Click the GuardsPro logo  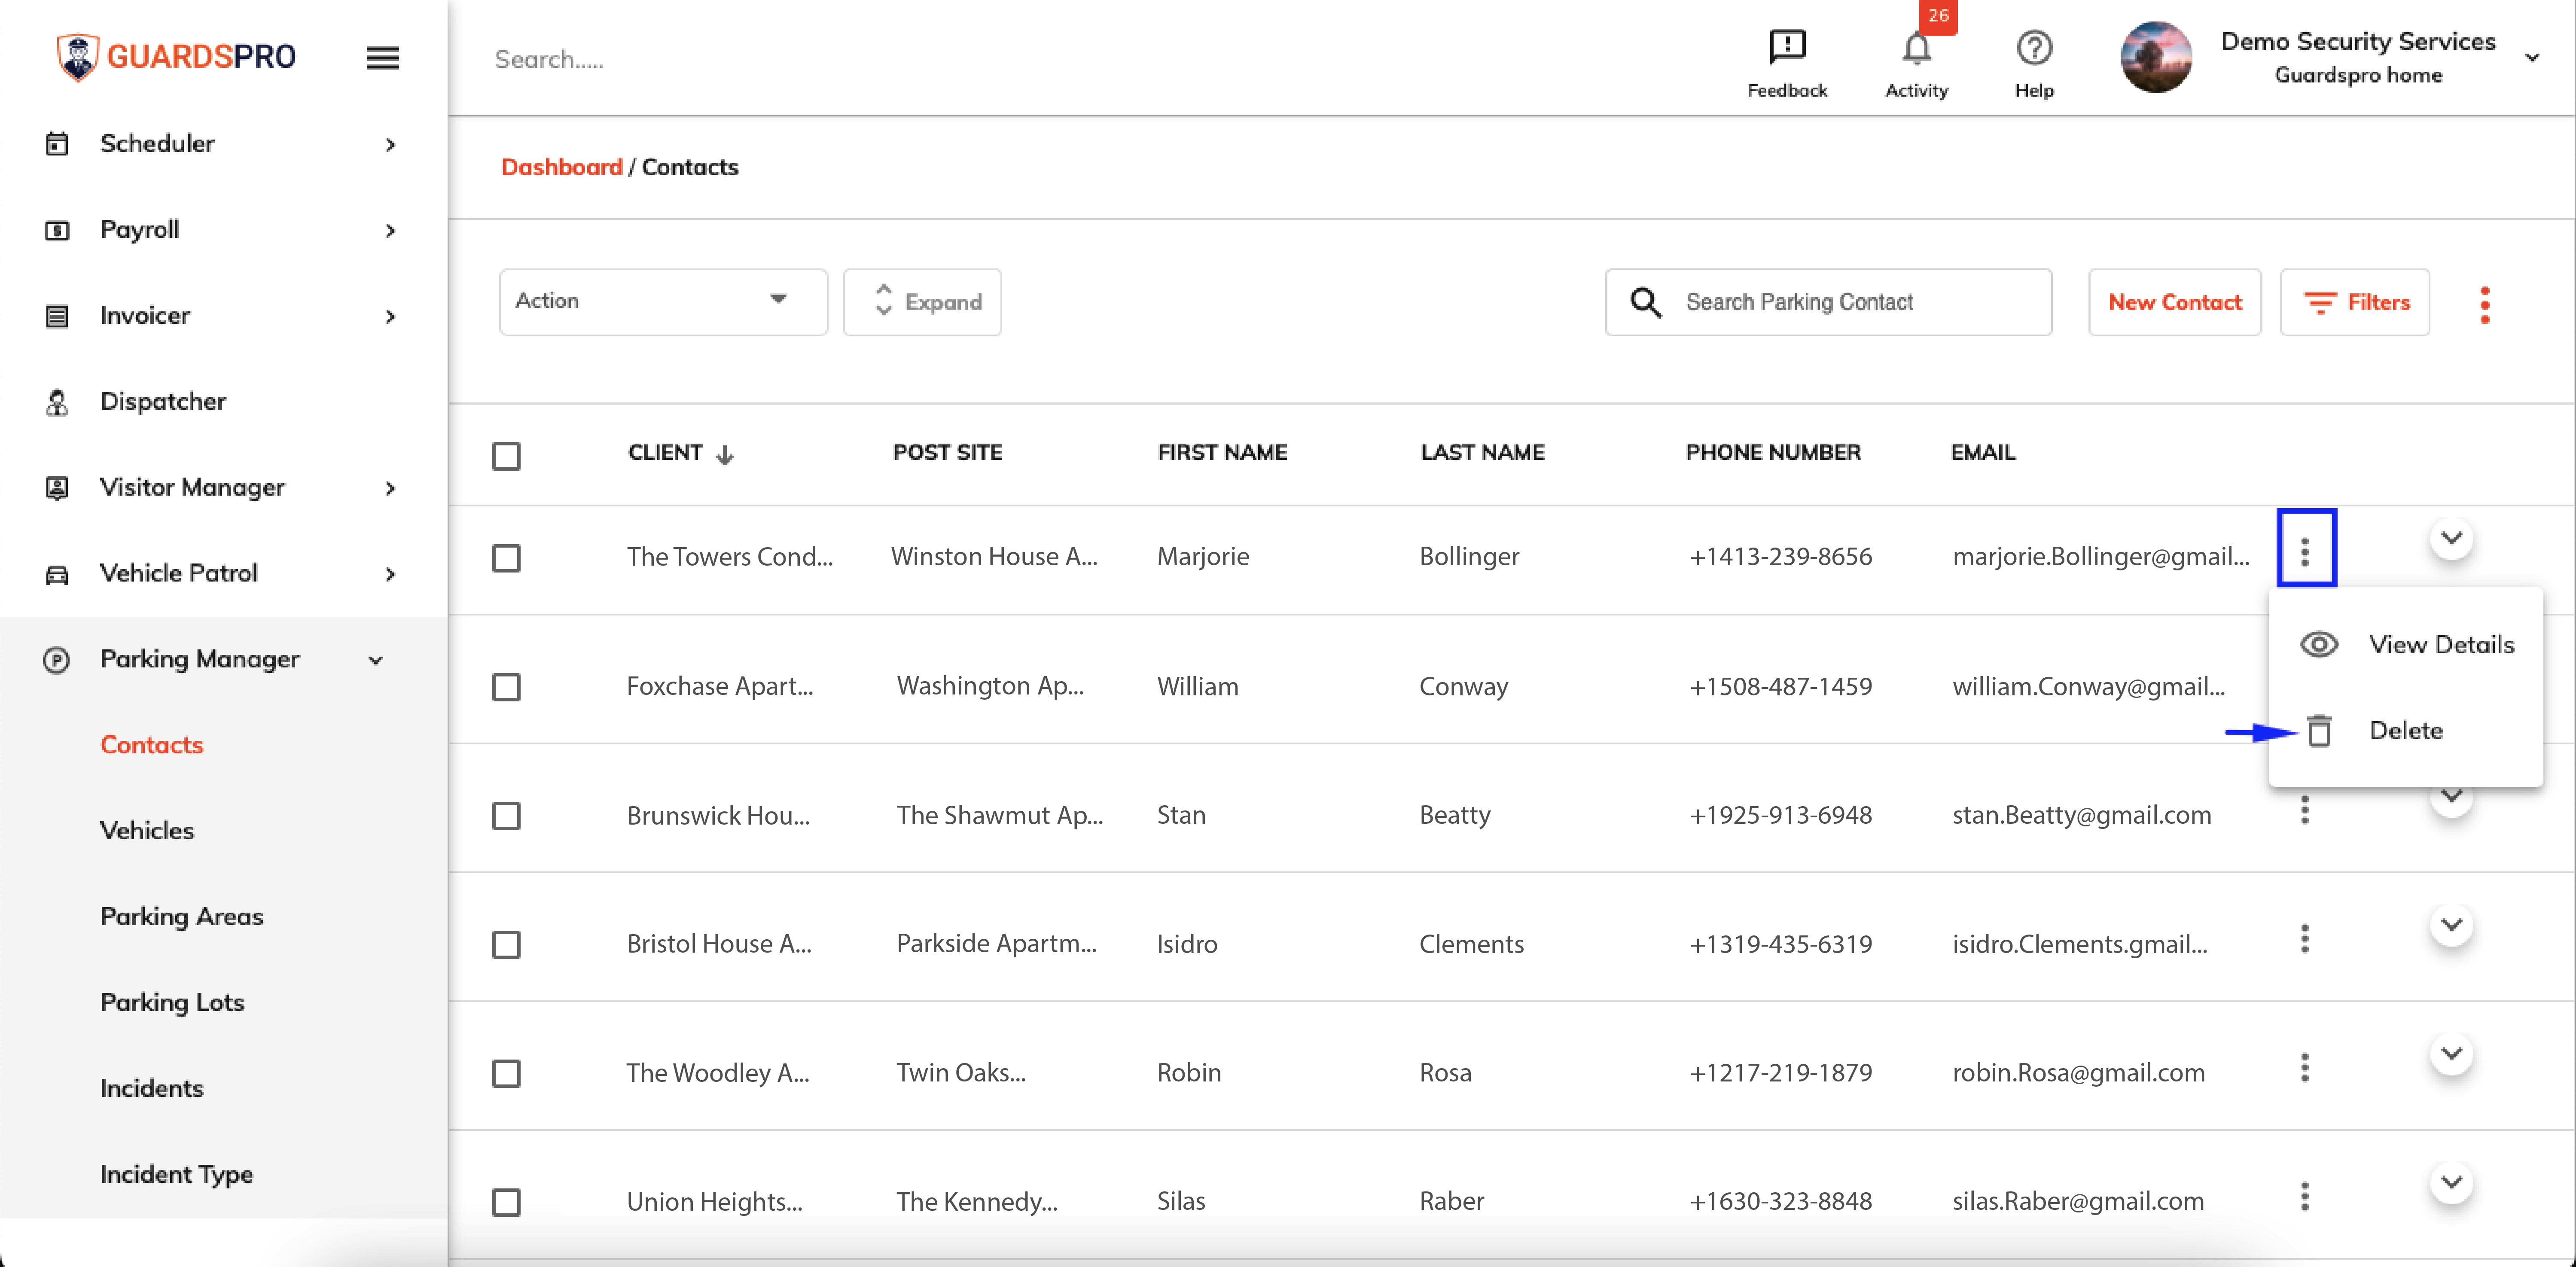(176, 57)
